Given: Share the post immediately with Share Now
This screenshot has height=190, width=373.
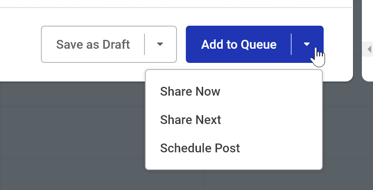Looking at the screenshot, I should [190, 92].
